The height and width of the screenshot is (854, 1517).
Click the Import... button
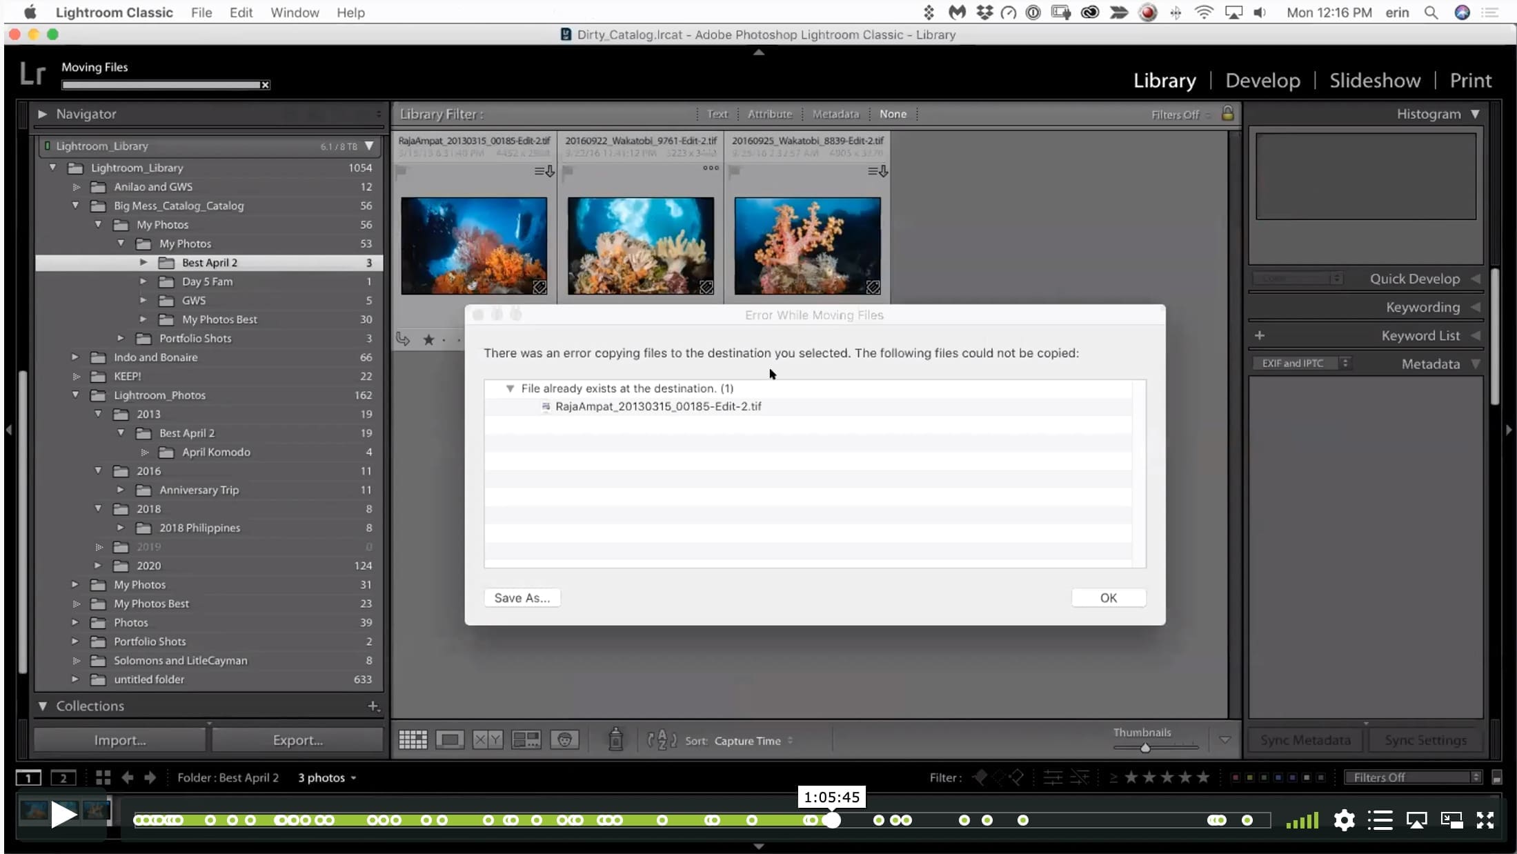120,740
